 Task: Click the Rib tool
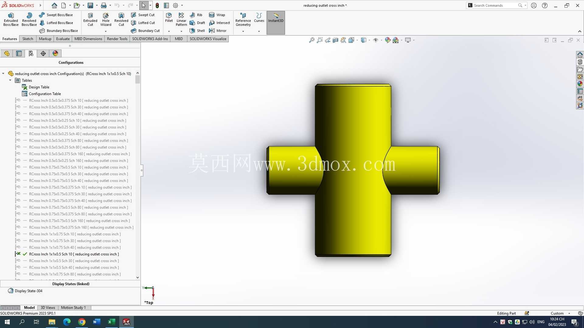[196, 15]
